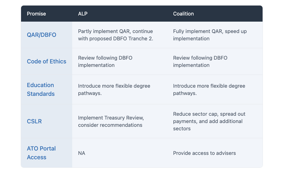Open the CSLR link

[34, 121]
